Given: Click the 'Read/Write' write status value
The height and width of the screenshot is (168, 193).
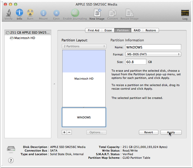Looking at the screenshot, I should pyautogui.click(x=130, y=151).
